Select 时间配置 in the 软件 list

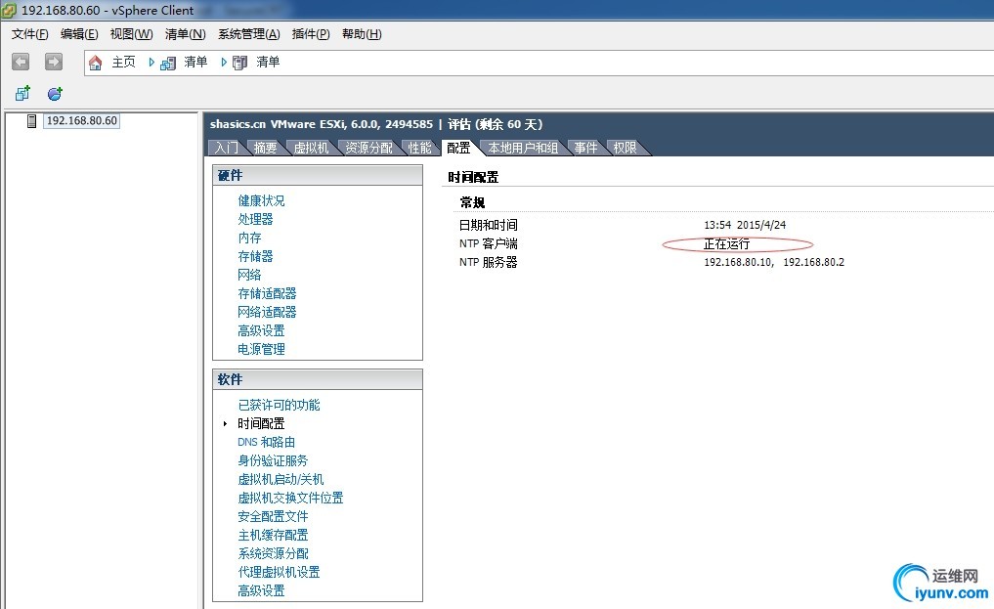point(261,423)
